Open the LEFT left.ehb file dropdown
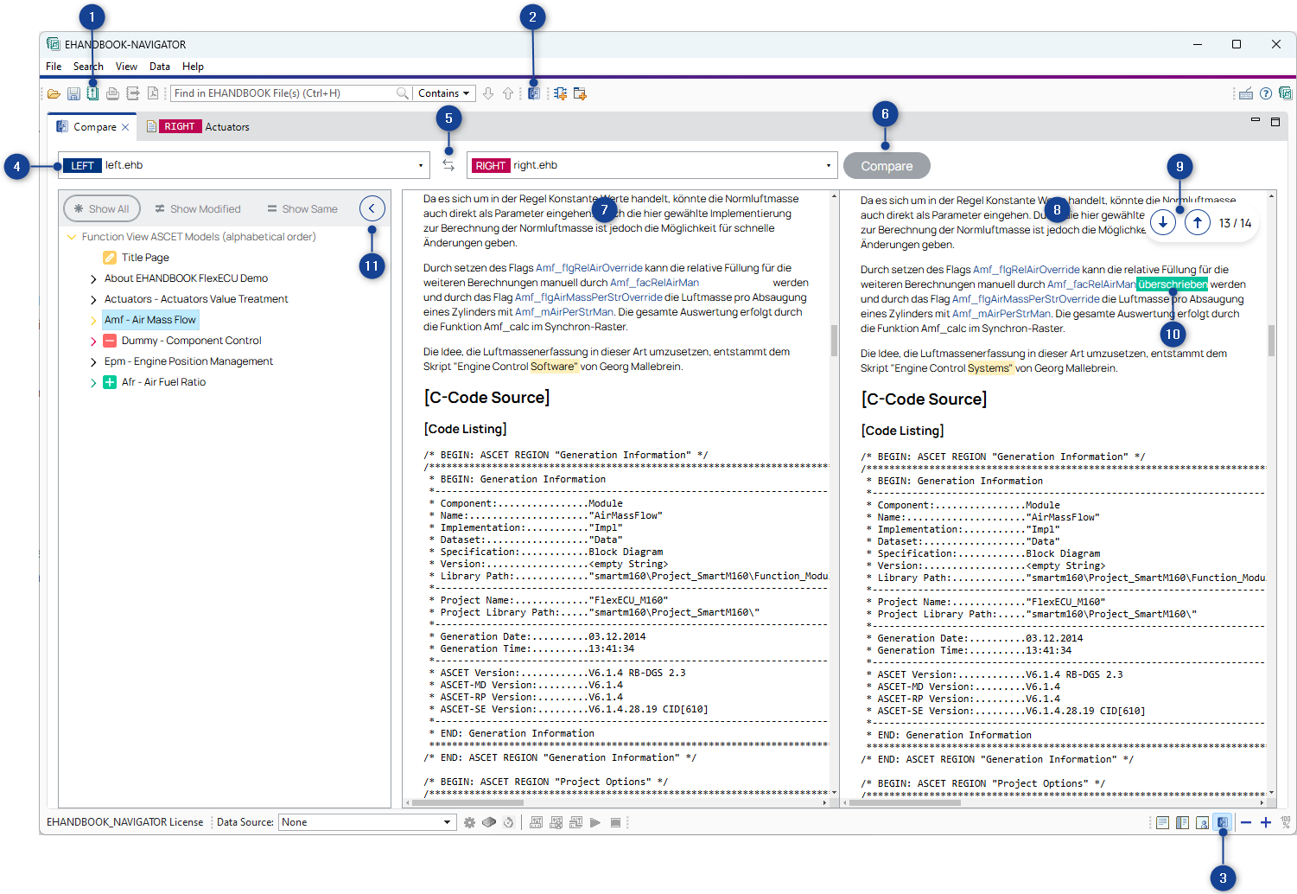This screenshot has height=894, width=1297. coord(244,165)
